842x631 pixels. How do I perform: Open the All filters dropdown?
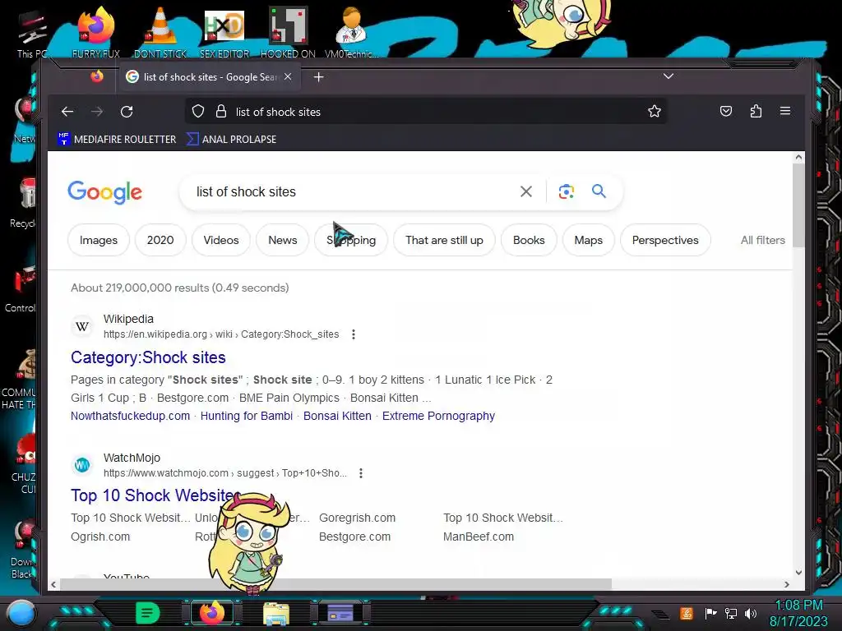pyautogui.click(x=762, y=241)
